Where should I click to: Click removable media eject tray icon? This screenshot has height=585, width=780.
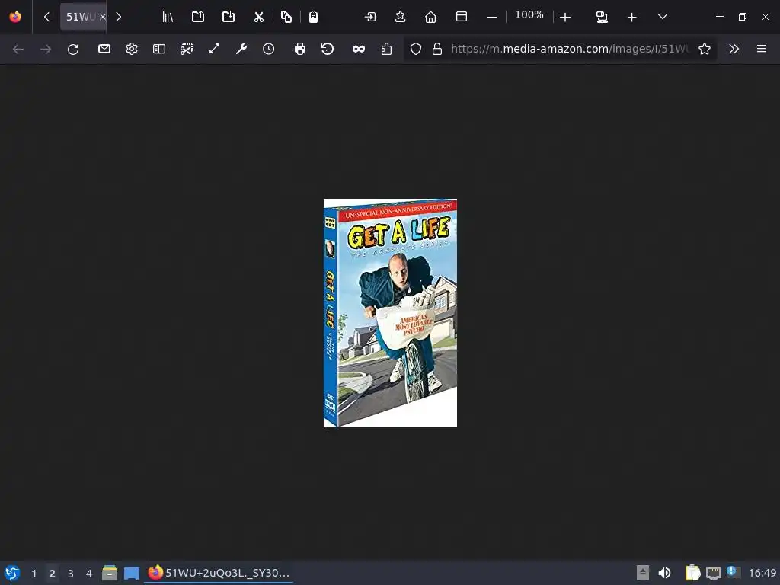point(643,573)
